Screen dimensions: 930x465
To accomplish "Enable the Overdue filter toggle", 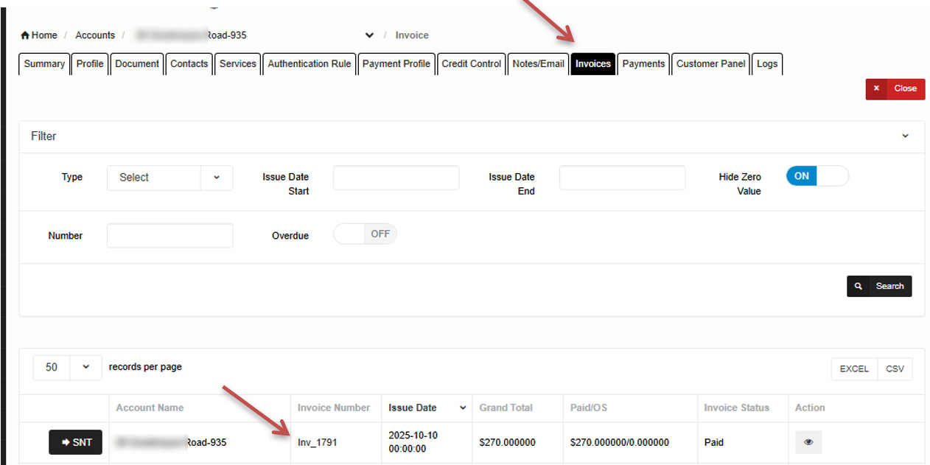I will [x=365, y=234].
